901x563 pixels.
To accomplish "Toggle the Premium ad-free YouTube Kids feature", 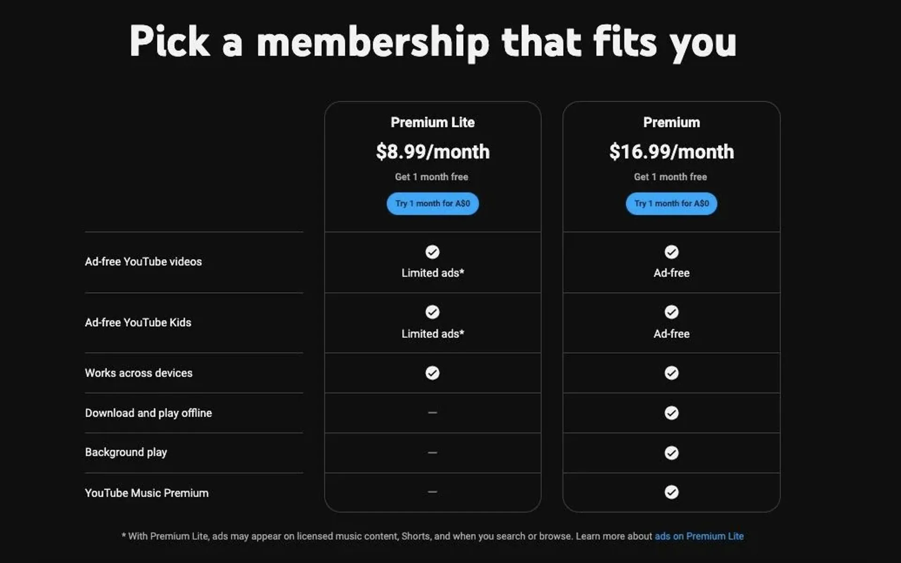I will (672, 312).
